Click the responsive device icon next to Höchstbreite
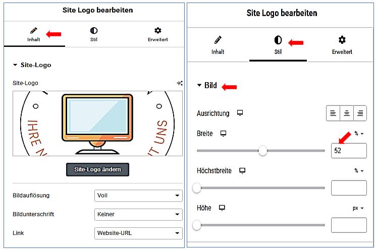Viewport: 376px width, 249px height. pos(242,171)
